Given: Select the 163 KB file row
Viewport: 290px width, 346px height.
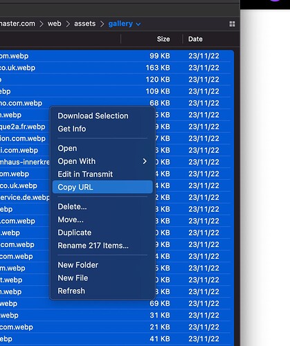Looking at the screenshot, I should click(117, 68).
